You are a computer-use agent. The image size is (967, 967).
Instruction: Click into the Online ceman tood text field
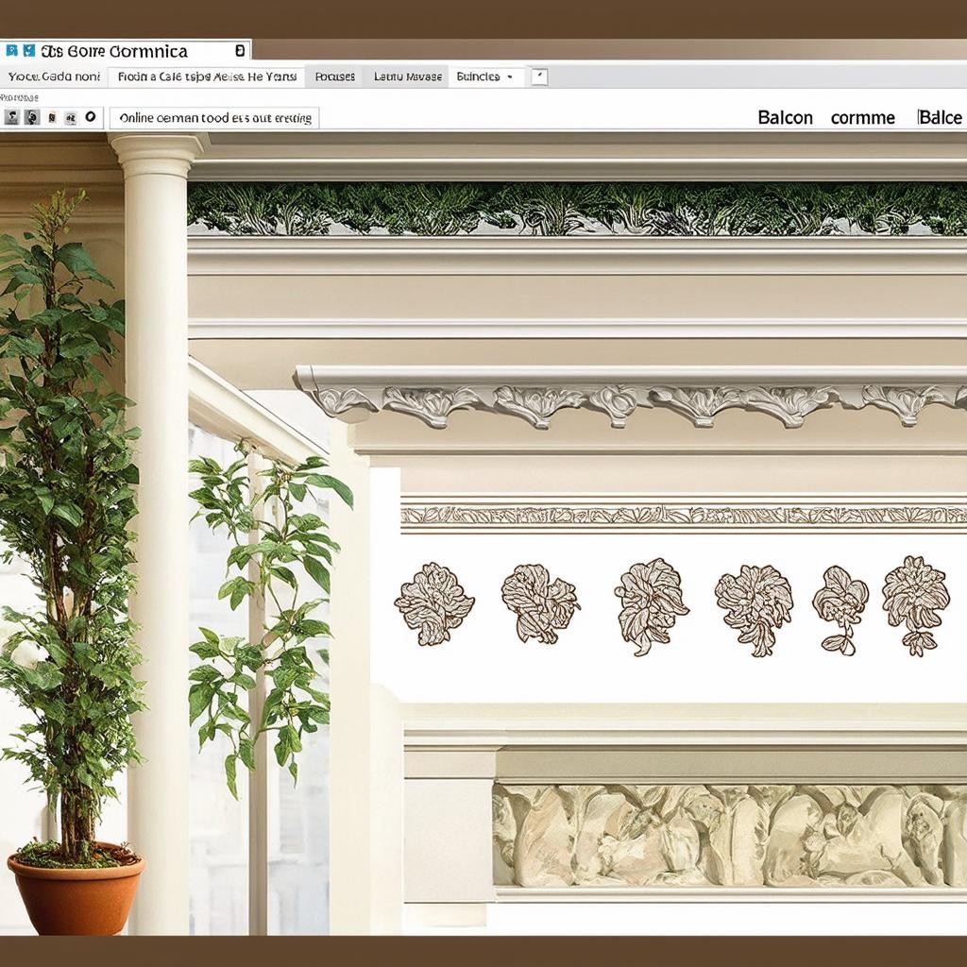coord(214,117)
